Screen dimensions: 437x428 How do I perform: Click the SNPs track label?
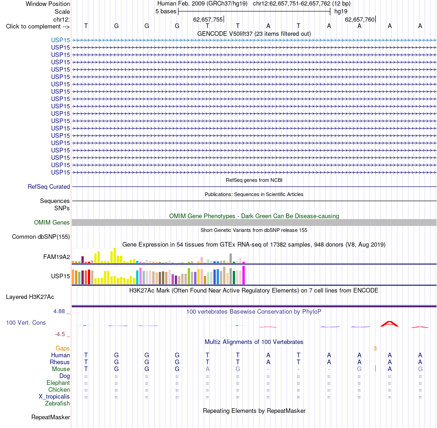[x=62, y=208]
